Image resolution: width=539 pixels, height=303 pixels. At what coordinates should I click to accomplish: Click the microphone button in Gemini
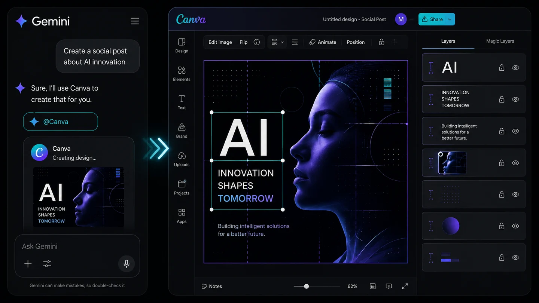click(127, 264)
